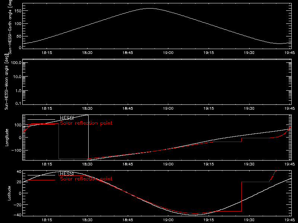Click 18:45 time label under Longitude plot
This screenshot has height=223, width=298.
[128, 164]
